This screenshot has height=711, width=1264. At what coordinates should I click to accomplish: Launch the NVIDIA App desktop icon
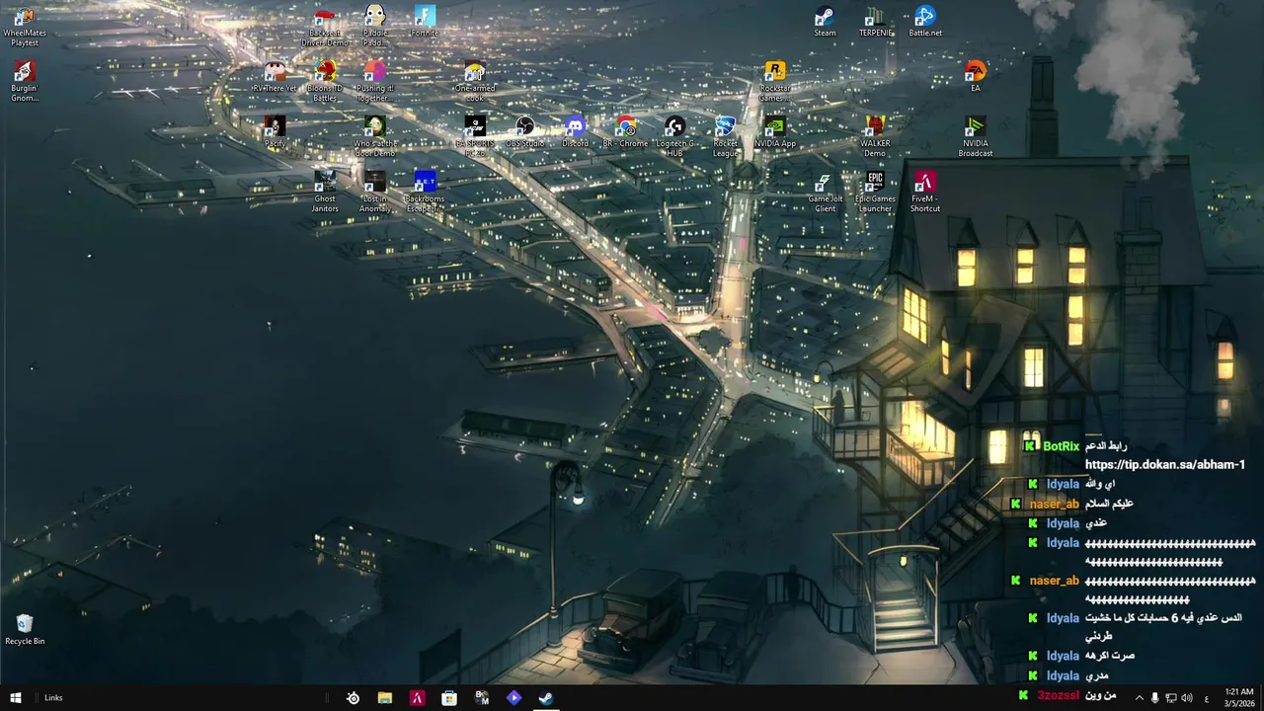click(775, 132)
